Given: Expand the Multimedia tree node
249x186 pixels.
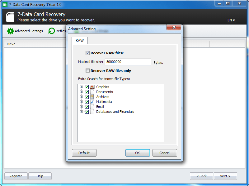Looking at the screenshot, I should [81, 102].
